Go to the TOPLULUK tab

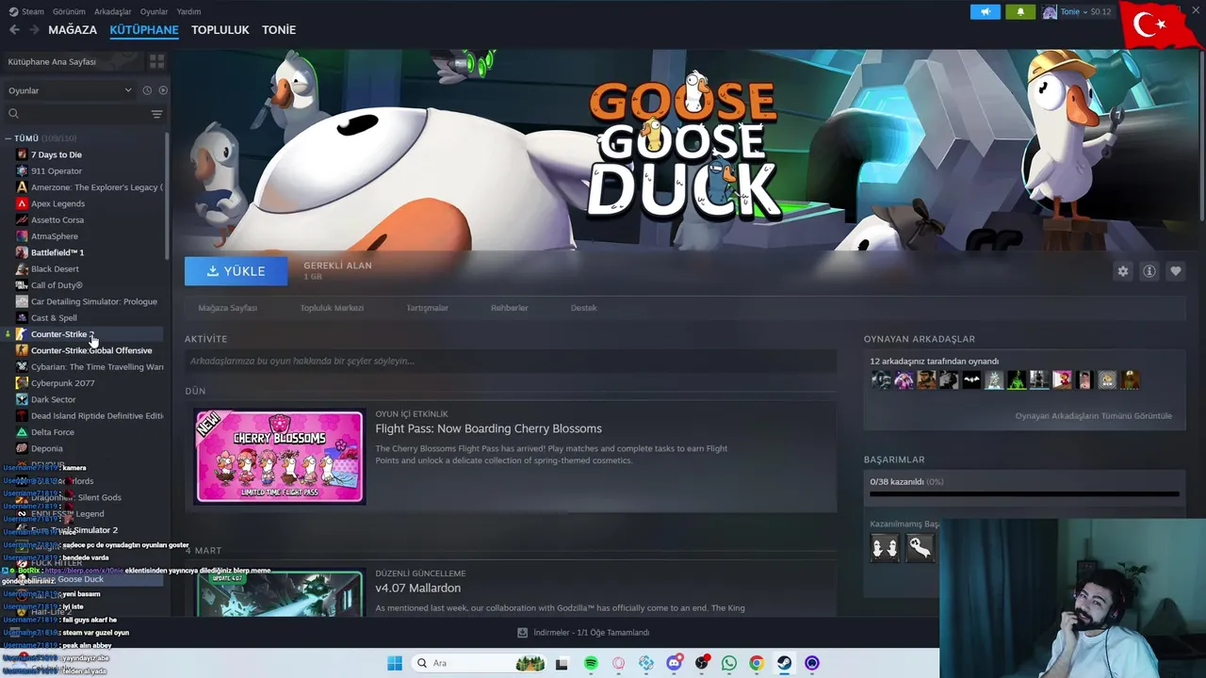tap(220, 30)
